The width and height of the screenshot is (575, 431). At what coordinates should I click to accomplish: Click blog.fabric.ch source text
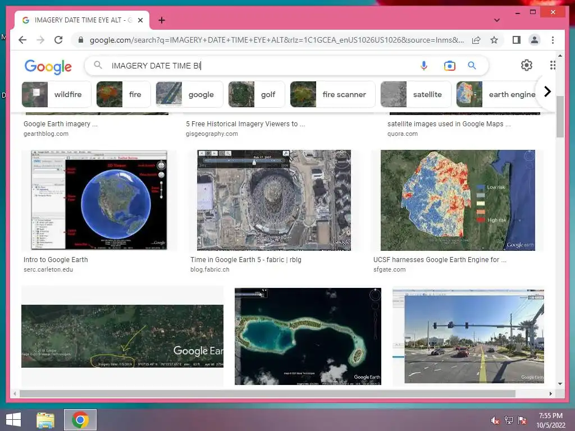point(210,269)
